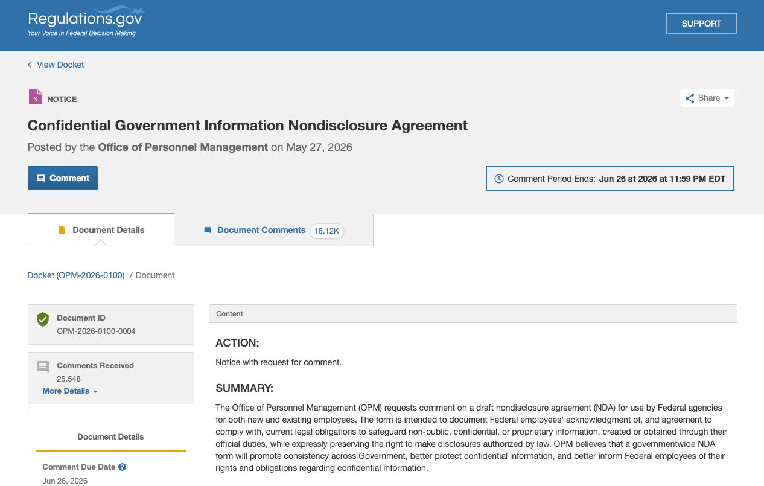
Task: Open the Share dropdown
Action: [x=707, y=98]
